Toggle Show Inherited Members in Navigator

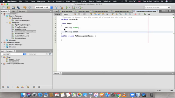pos(3,87)
